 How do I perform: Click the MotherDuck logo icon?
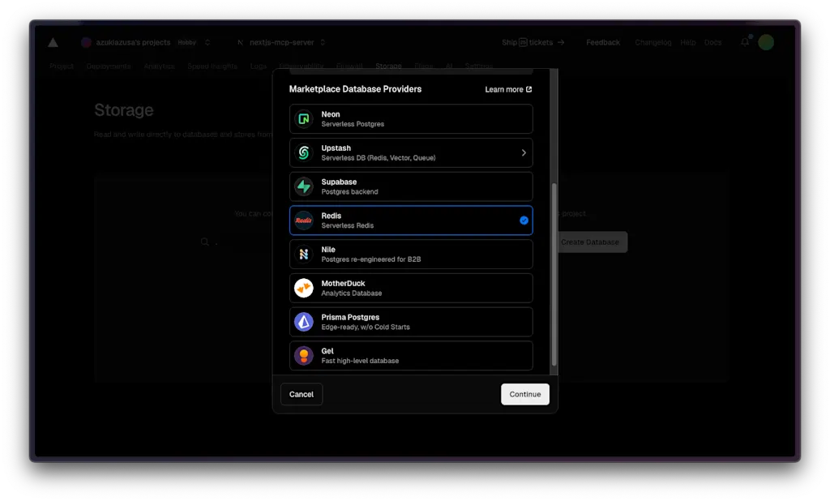304,288
